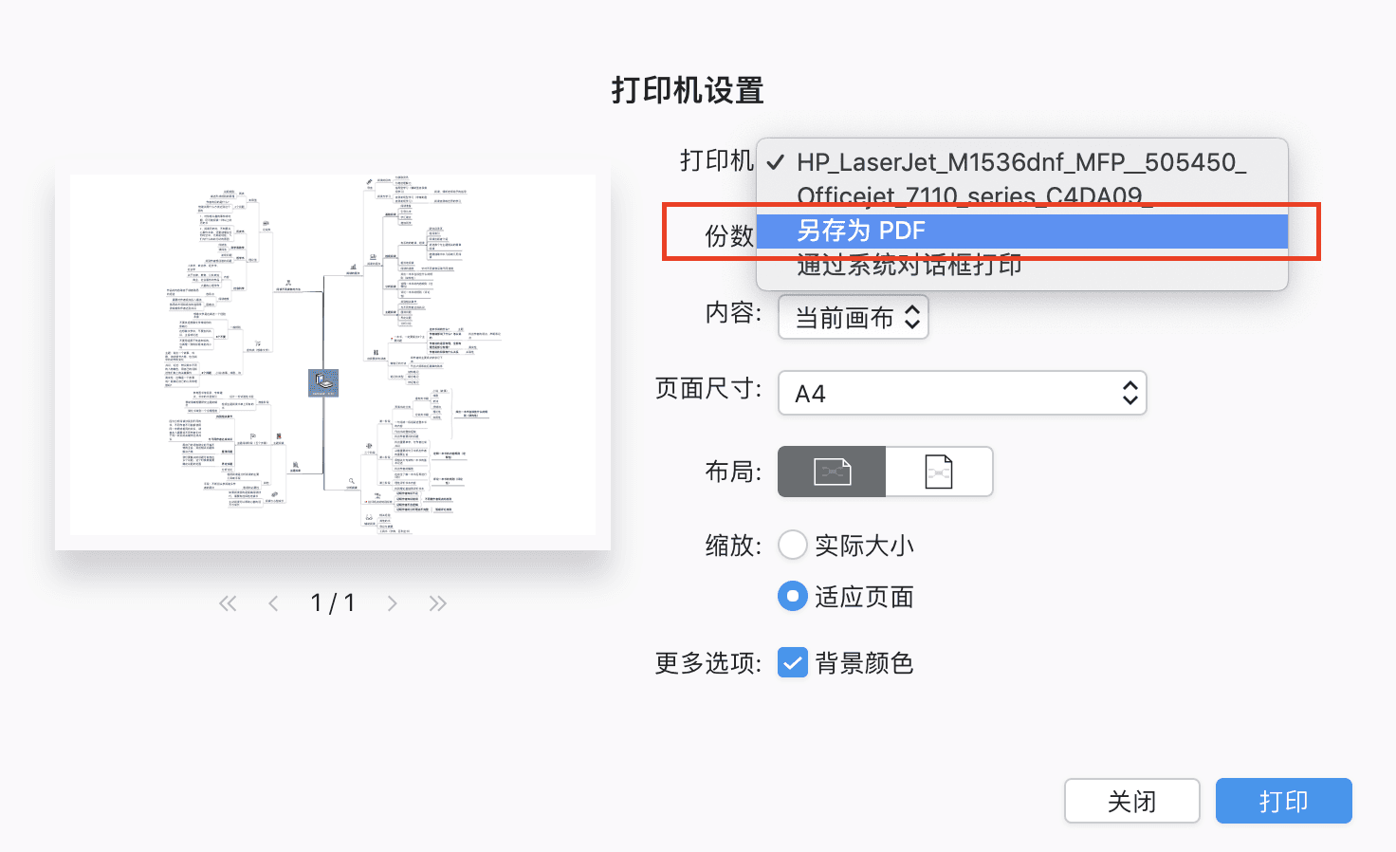Select the 适应页面 radio button

point(792,597)
